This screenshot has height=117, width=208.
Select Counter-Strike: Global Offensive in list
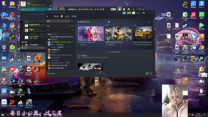[x=61, y=55]
